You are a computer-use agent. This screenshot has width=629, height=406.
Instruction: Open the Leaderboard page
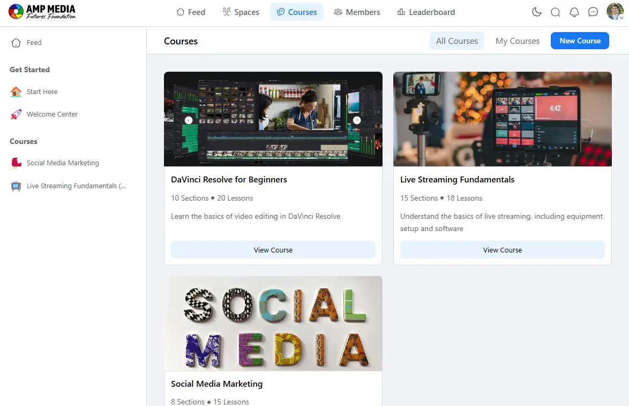click(426, 12)
